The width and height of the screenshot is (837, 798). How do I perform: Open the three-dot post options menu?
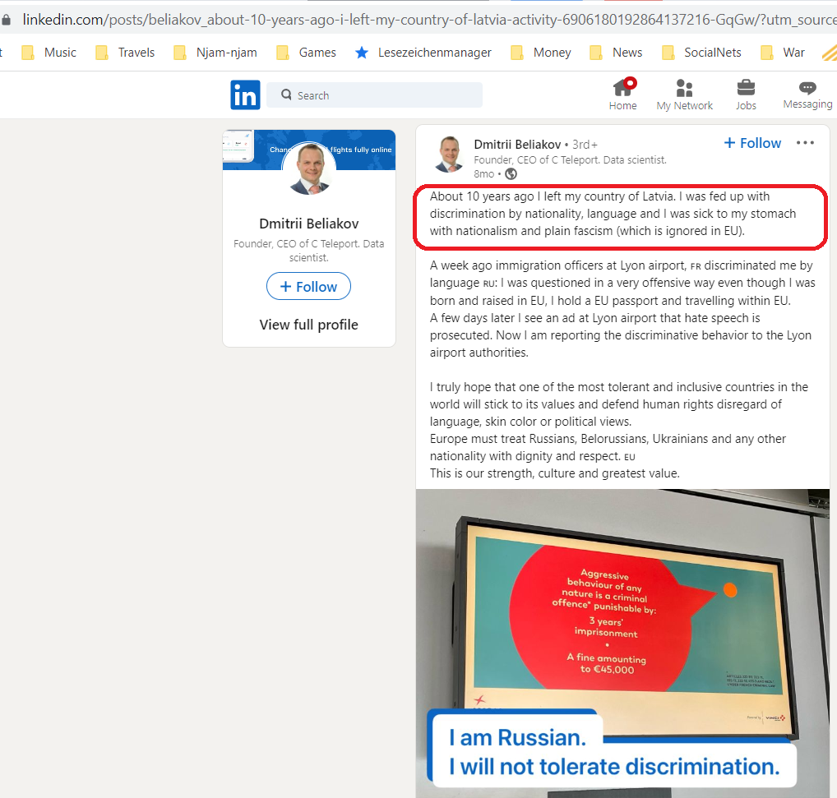805,143
